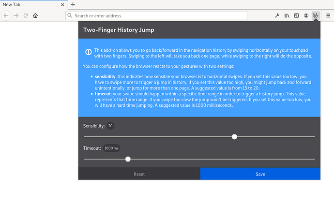Toggle Two-Finger History Jump extension icon

click(x=316, y=15)
